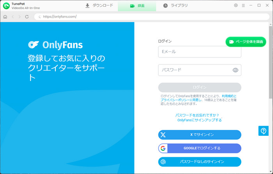This screenshot has height=174, width=273.
Task: Go to the browser home icon
Action: point(5,17)
